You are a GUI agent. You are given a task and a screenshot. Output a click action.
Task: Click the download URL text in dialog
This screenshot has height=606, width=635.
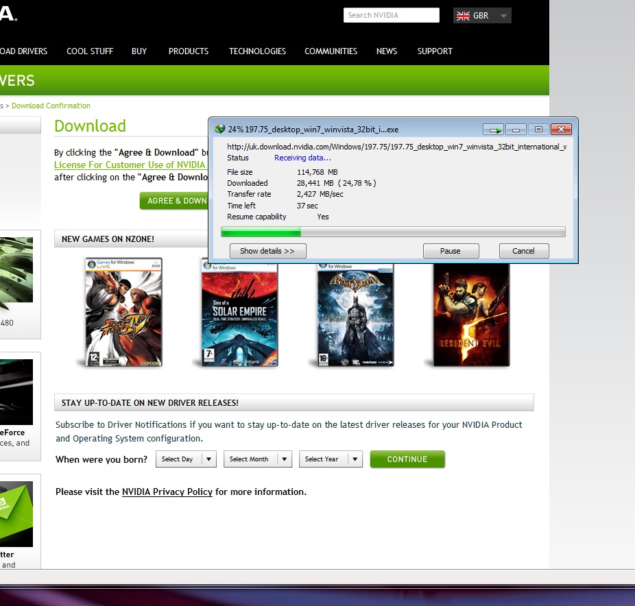click(x=397, y=147)
